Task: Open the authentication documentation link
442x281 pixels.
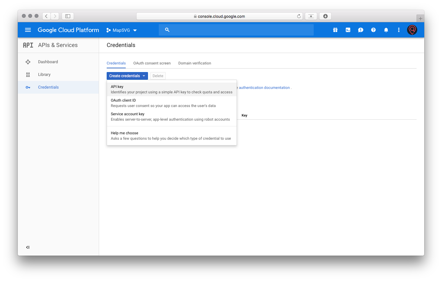Action: click(264, 88)
